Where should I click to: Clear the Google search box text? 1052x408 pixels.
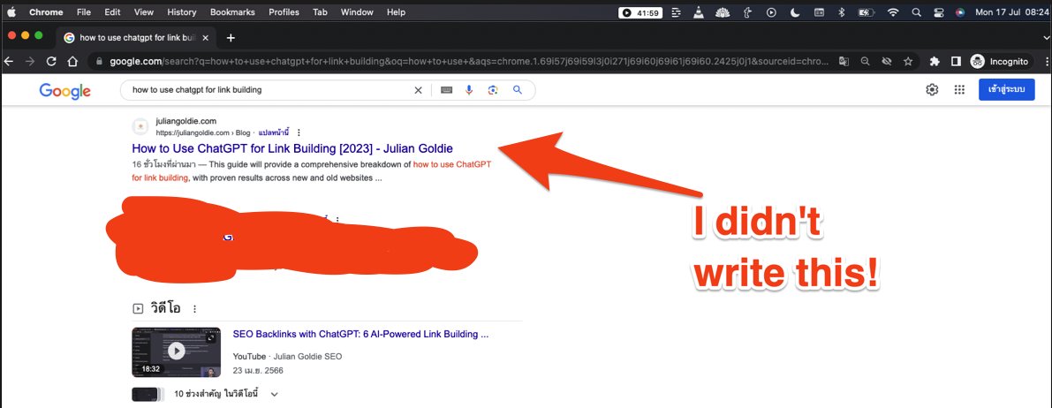tap(418, 90)
